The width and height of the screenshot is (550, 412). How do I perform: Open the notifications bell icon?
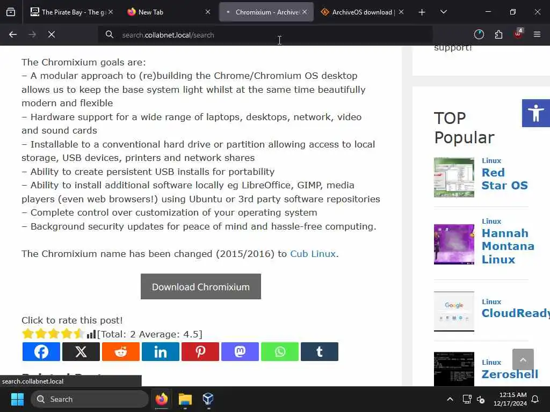535,399
